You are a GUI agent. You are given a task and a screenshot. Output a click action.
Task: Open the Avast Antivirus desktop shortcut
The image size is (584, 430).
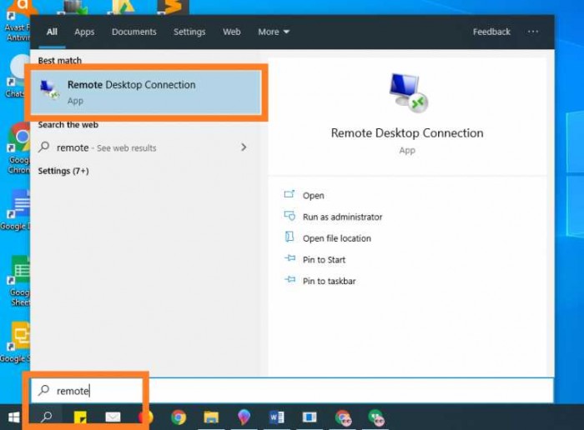[x=18, y=22]
